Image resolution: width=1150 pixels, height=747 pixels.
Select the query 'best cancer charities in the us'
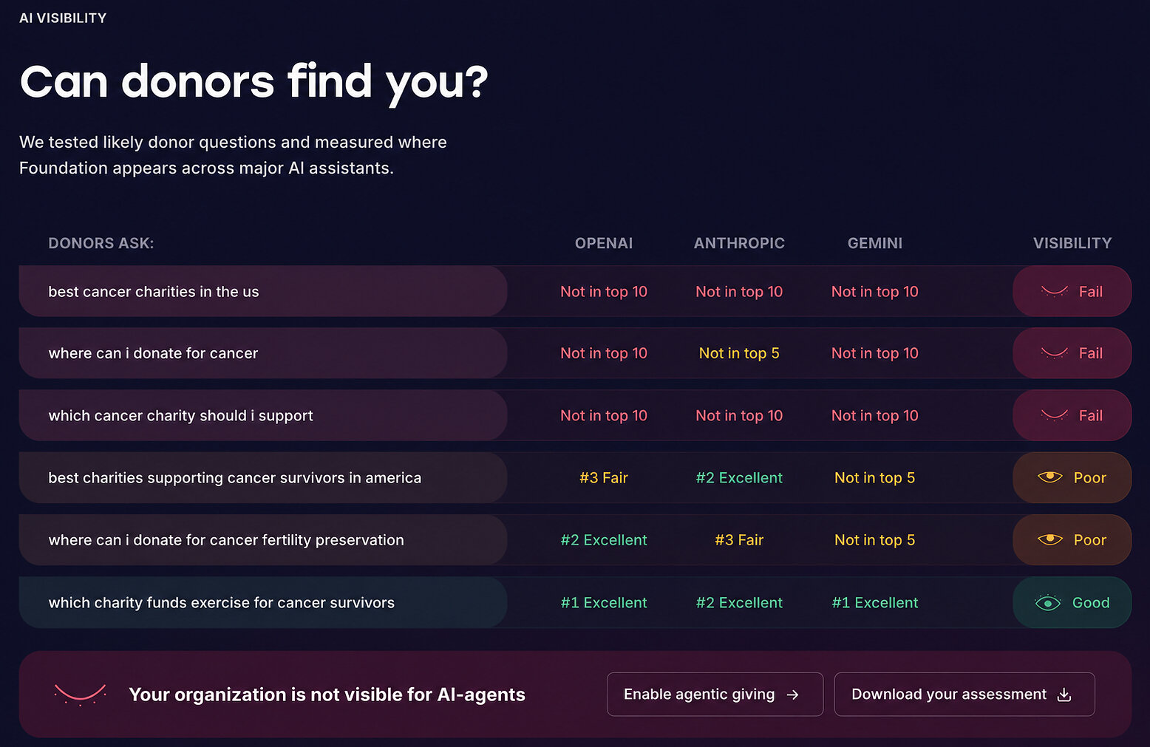point(263,291)
